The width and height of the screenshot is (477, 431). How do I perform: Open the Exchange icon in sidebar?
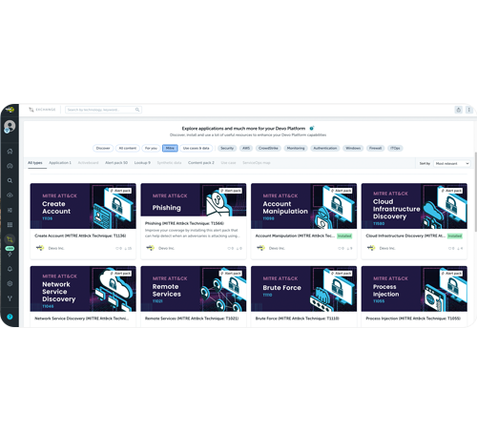click(10, 239)
